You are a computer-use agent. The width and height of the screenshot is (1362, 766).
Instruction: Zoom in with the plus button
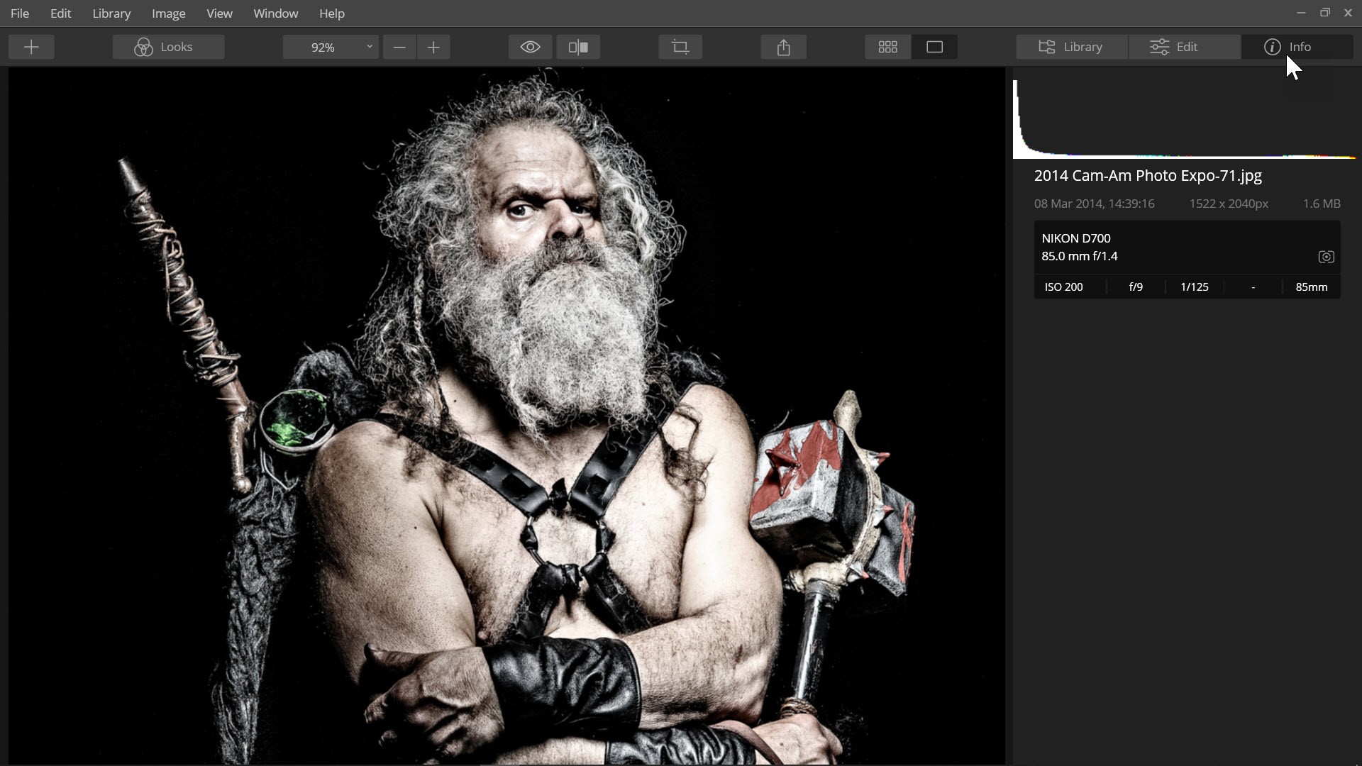pos(433,47)
